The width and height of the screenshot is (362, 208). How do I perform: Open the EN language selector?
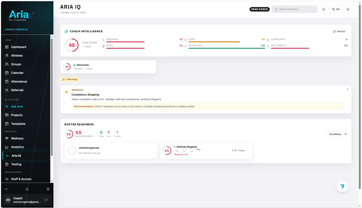tap(336, 9)
